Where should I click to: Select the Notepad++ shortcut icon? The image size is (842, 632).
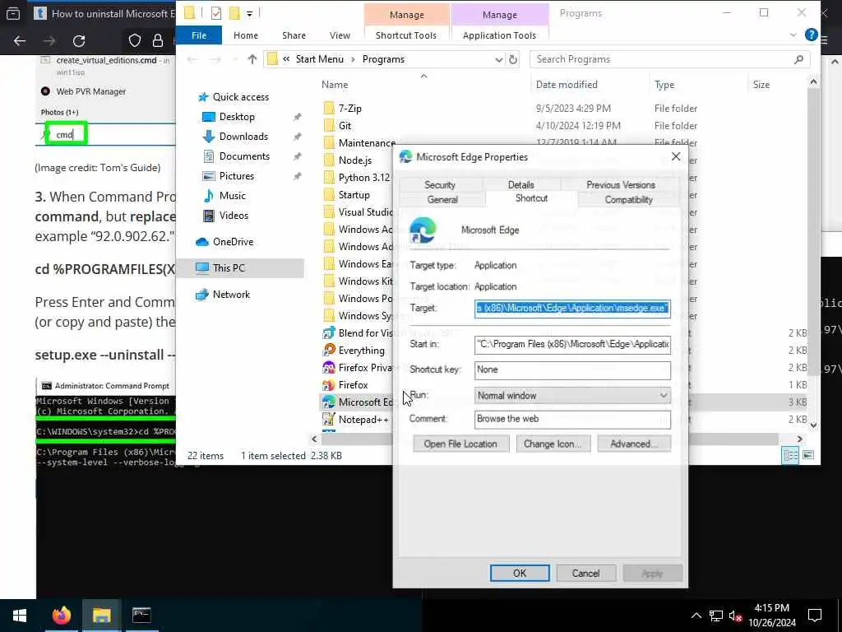tap(329, 419)
